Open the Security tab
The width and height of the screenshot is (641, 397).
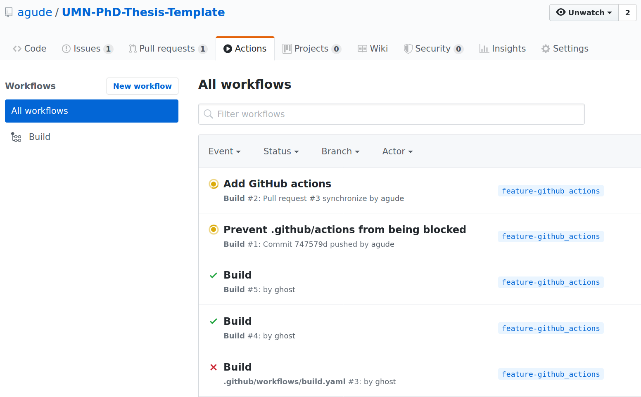(x=433, y=49)
